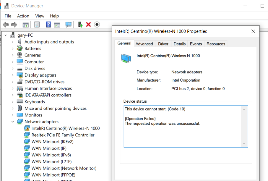This screenshot has height=181, width=268.
Task: Click the Help toolbar icon
Action: [x=48, y=25]
